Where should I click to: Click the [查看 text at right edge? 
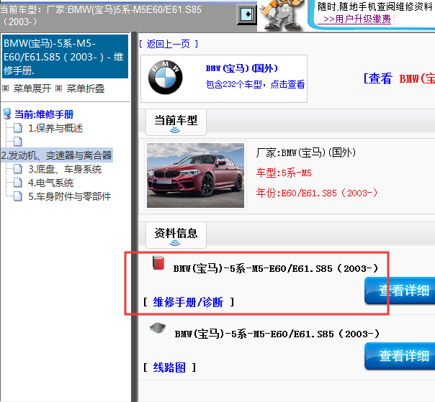pyautogui.click(x=377, y=78)
